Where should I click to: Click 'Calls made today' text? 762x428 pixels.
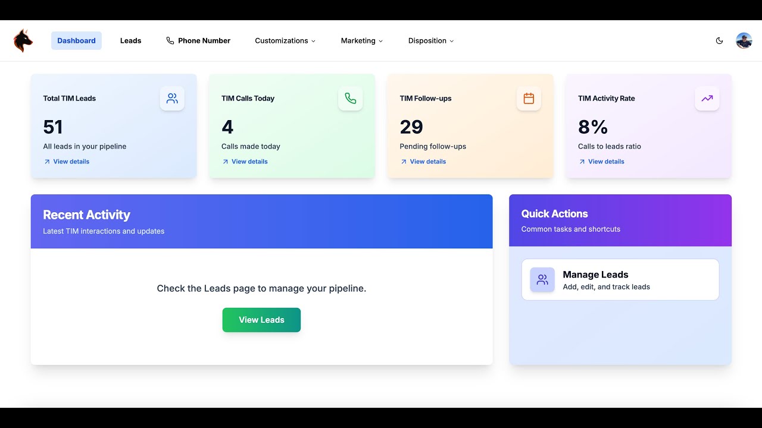[x=251, y=146]
